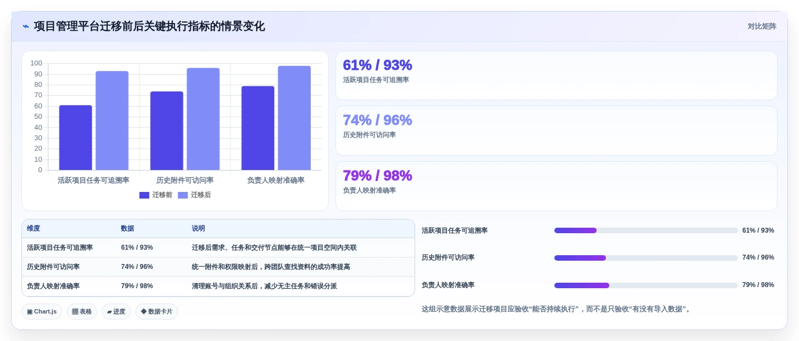Click the y-axis value 100
The image size is (799, 341).
point(36,63)
